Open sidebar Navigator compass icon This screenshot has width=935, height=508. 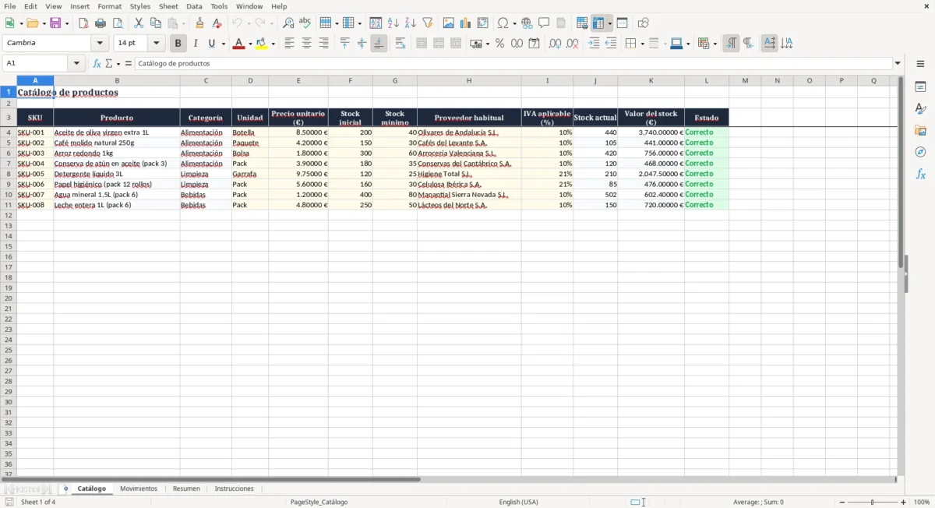pyautogui.click(x=920, y=153)
